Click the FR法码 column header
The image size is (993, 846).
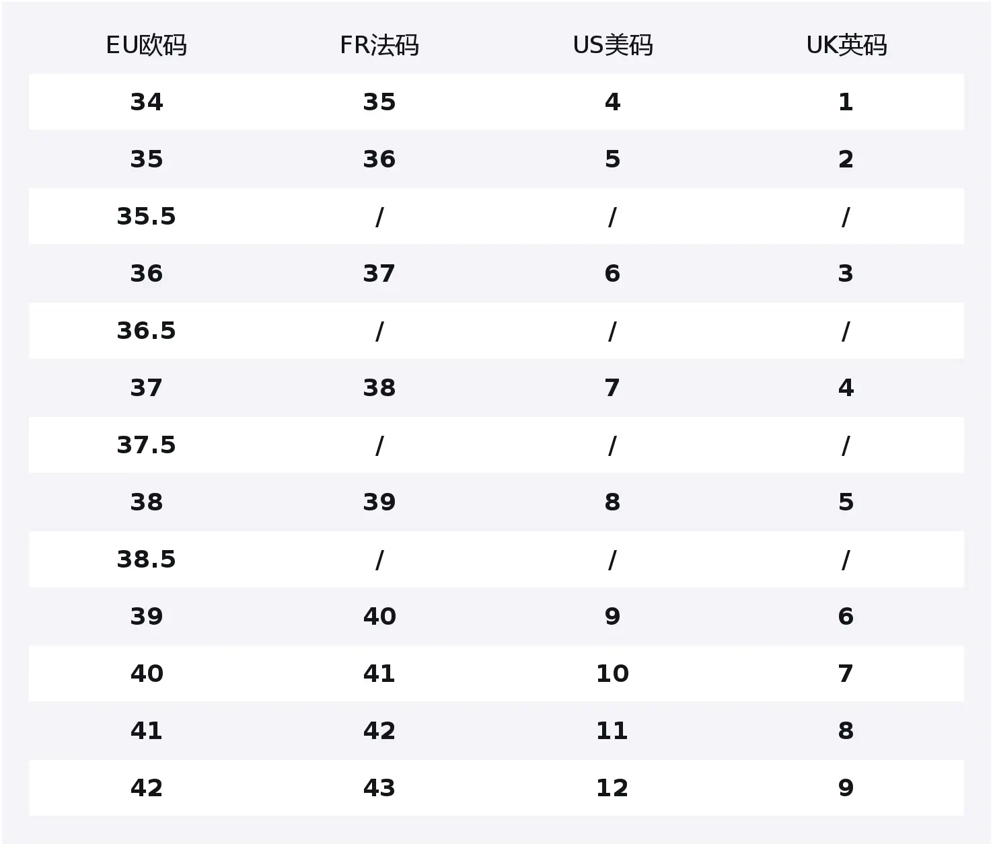click(379, 45)
